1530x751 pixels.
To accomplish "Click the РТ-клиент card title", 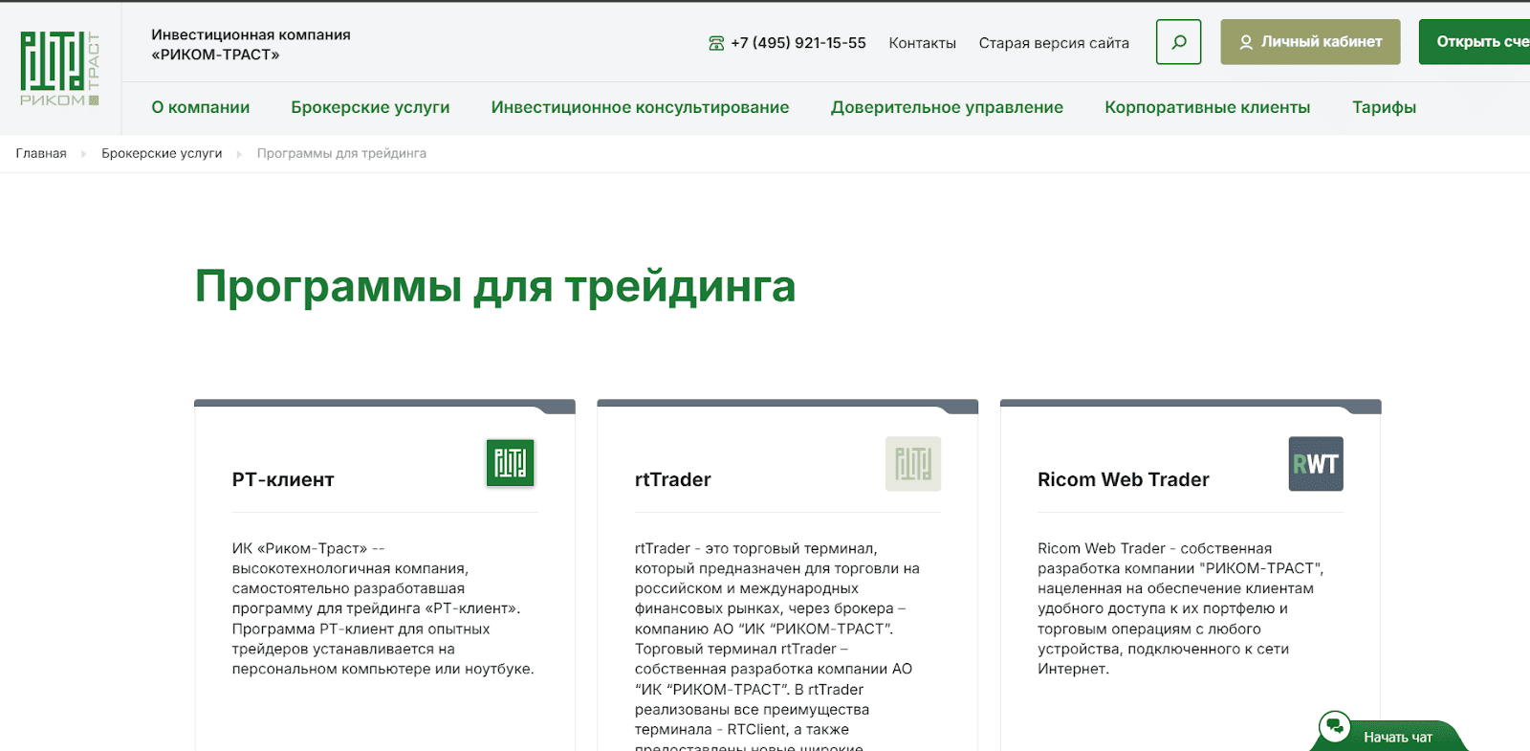I will pyautogui.click(x=283, y=479).
